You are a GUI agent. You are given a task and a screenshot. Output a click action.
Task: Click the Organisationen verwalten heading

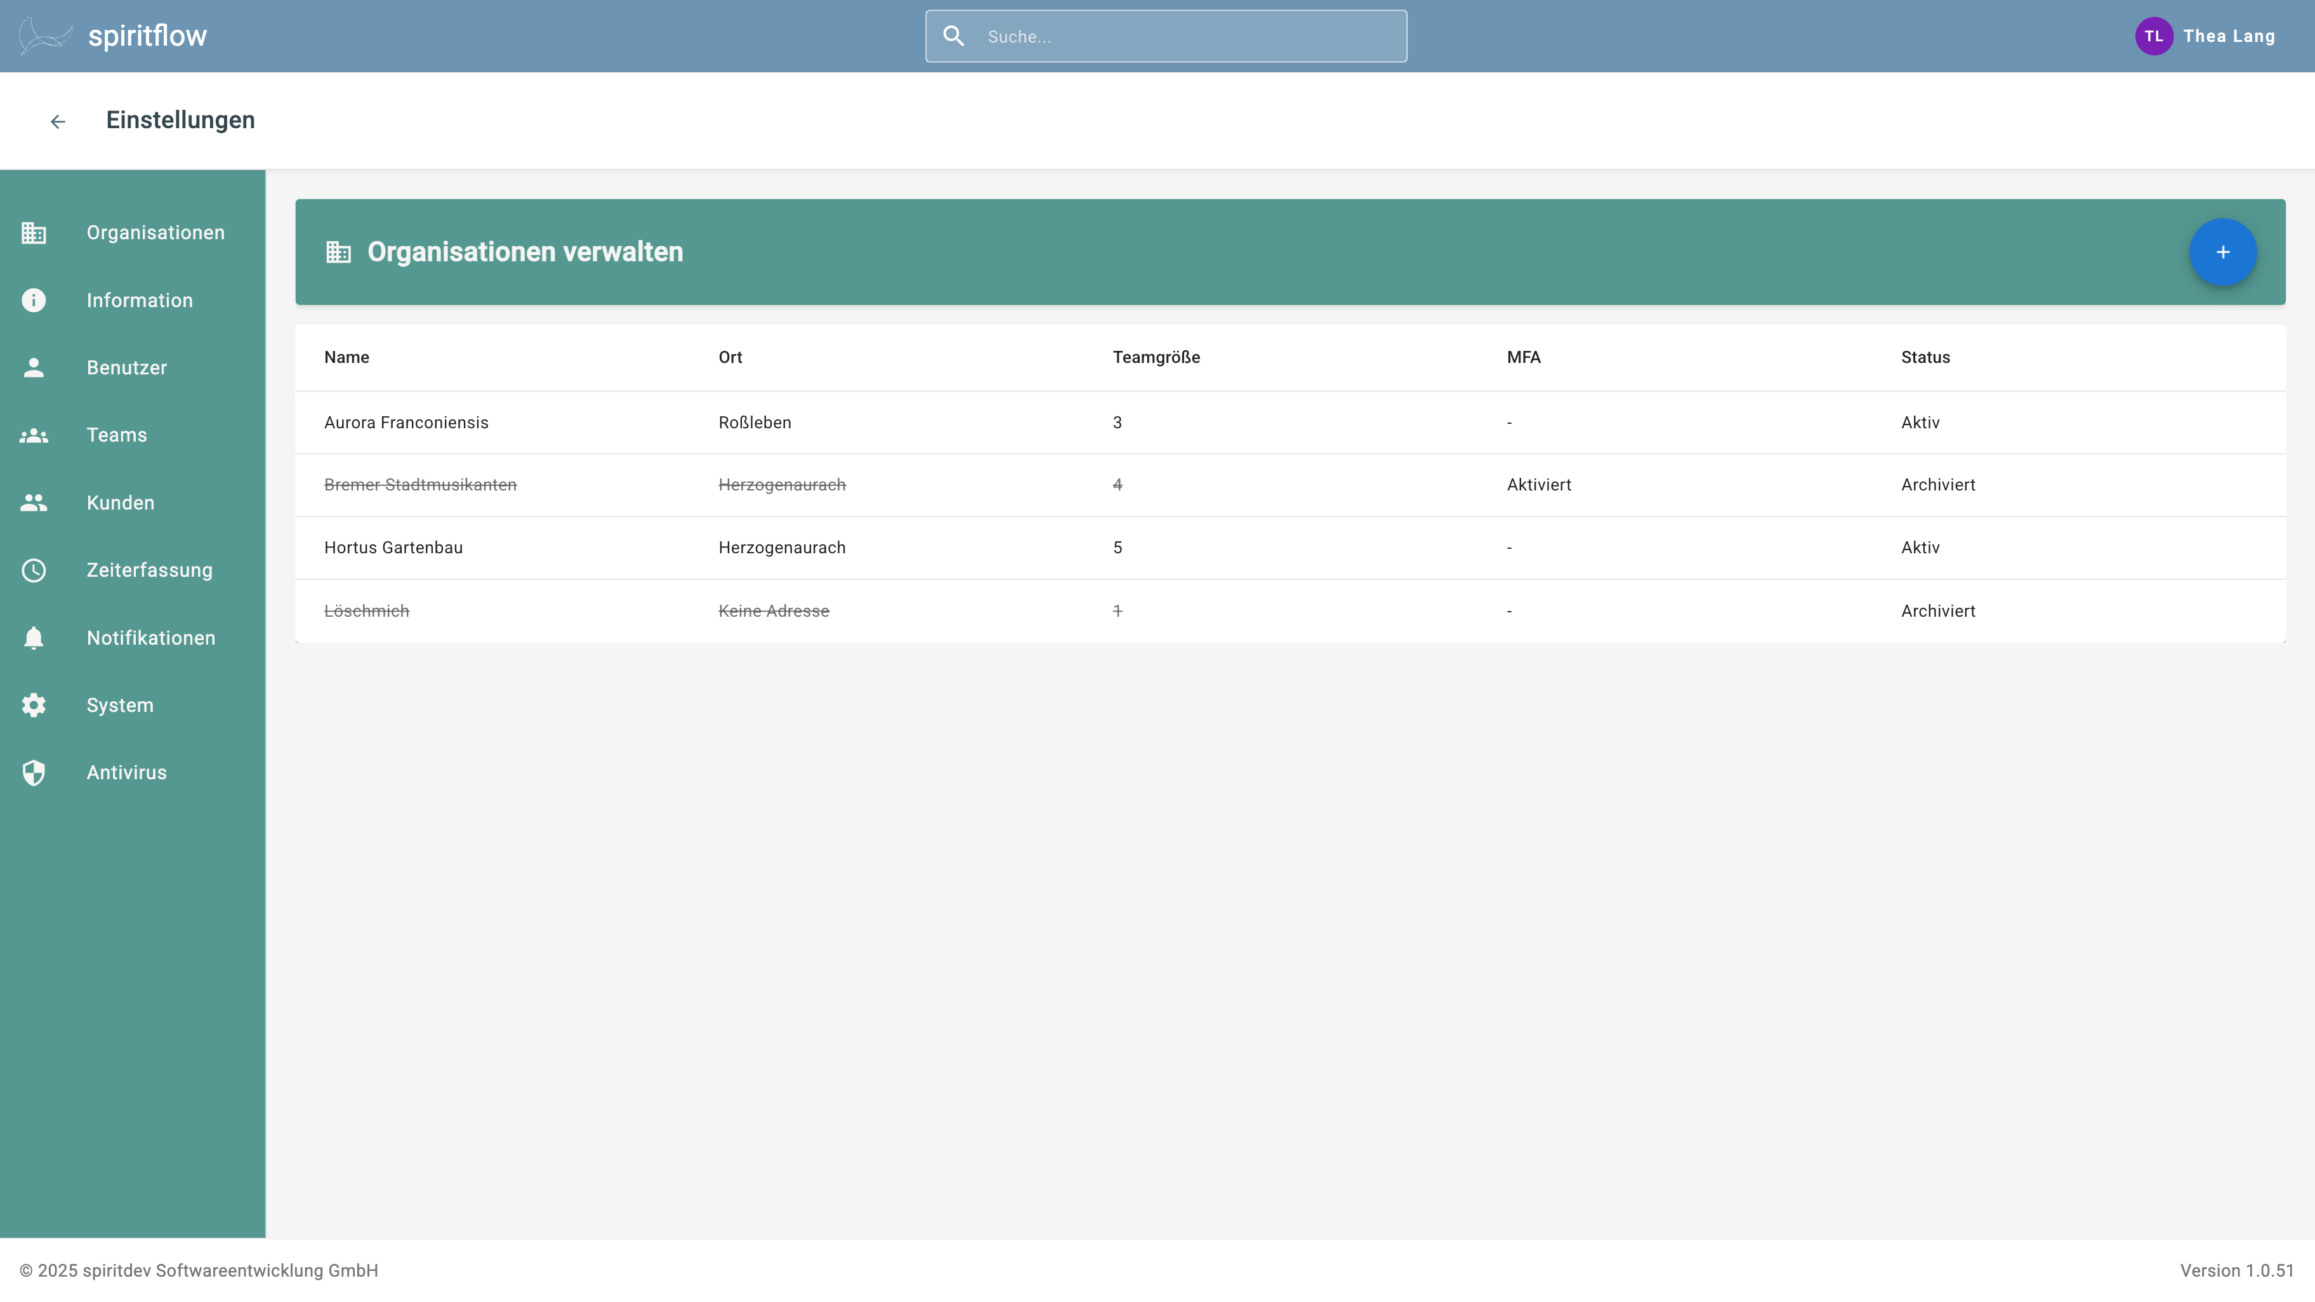(525, 252)
